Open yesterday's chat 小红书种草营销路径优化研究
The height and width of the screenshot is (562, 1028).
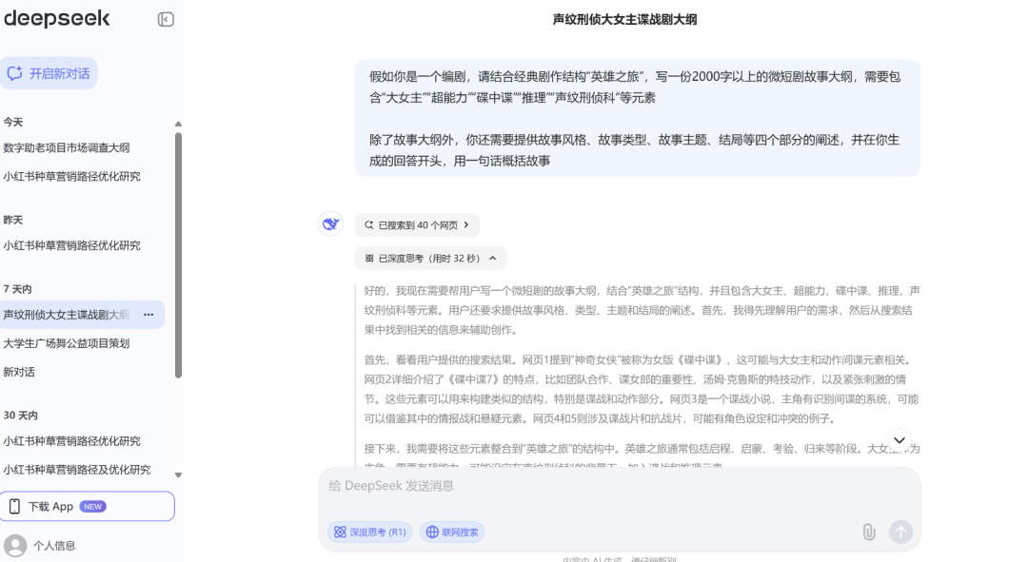pyautogui.click(x=71, y=245)
